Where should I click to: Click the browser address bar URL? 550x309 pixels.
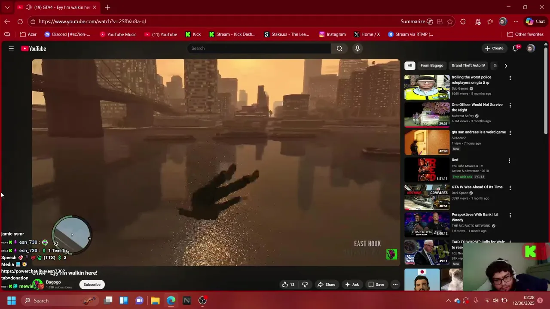pyautogui.click(x=92, y=21)
